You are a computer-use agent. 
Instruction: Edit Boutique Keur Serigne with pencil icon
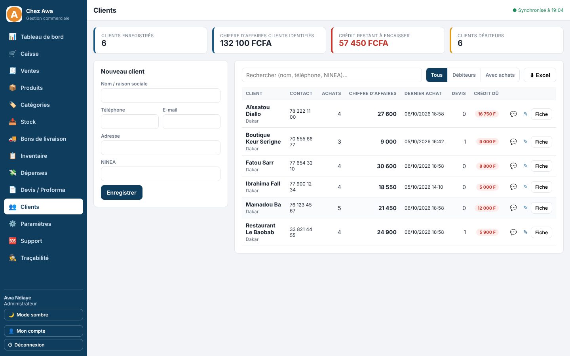[x=525, y=142]
